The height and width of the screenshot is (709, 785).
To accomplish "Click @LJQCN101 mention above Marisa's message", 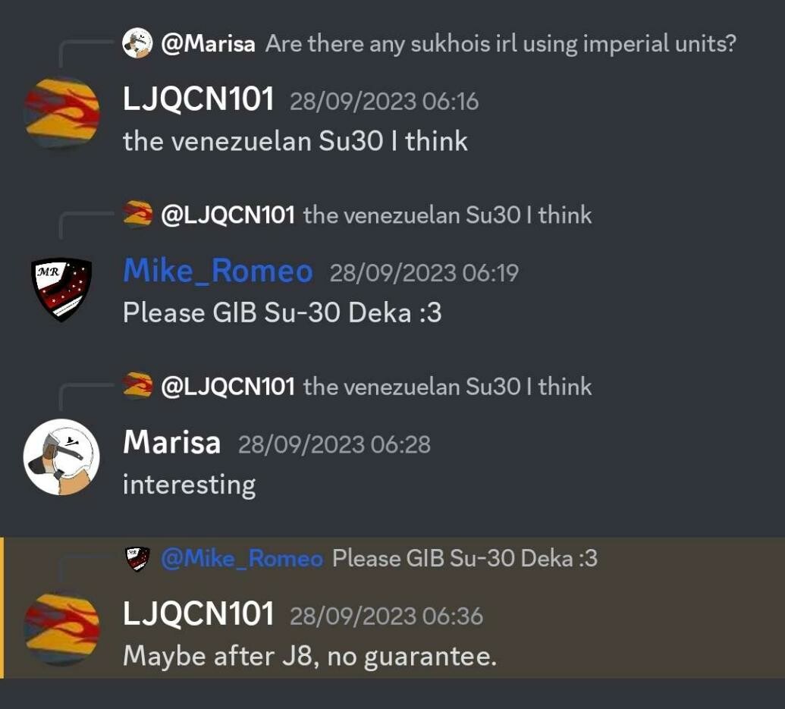I will (228, 387).
